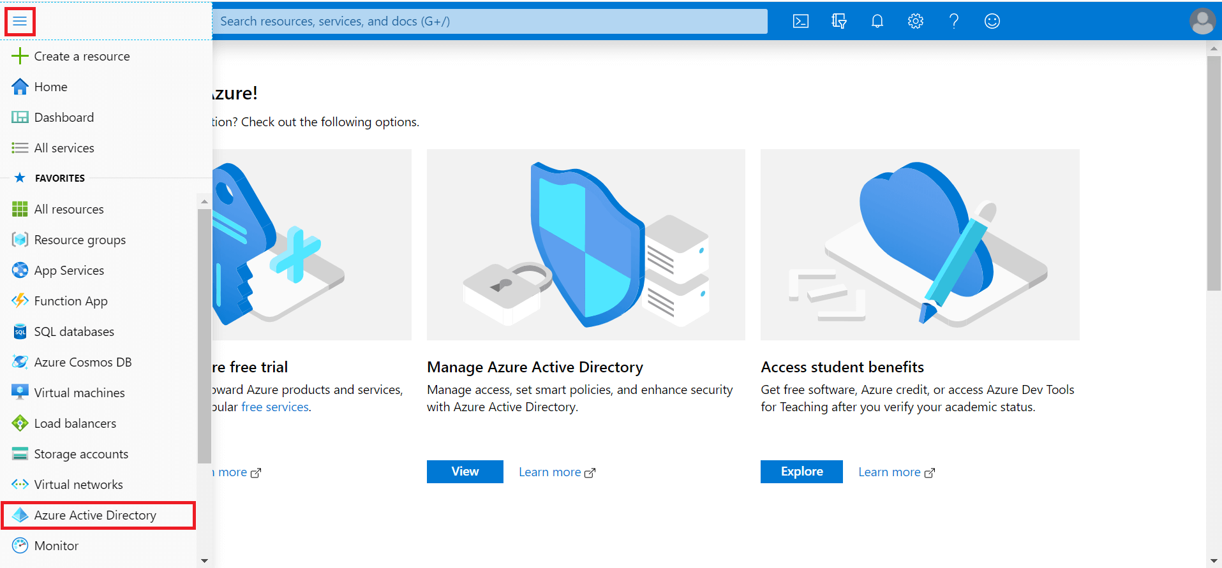Viewport: 1222px width, 568px height.
Task: Collapse the portal hamburger menu
Action: (x=20, y=22)
